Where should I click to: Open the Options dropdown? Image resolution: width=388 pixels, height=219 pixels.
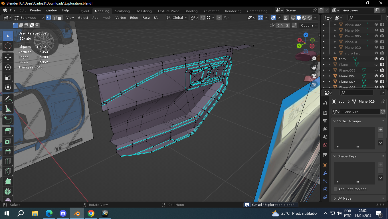pyautogui.click(x=309, y=25)
